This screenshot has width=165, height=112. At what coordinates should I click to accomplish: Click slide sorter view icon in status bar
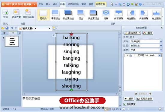tap(110, 109)
